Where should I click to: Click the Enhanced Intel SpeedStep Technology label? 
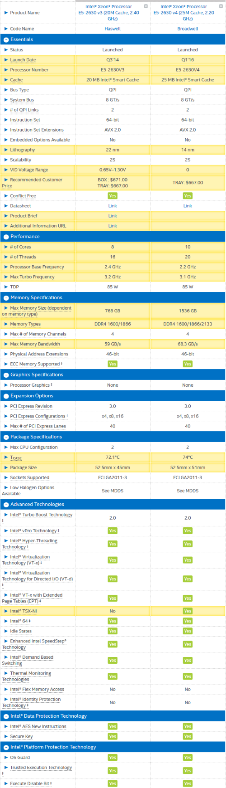tap(34, 644)
